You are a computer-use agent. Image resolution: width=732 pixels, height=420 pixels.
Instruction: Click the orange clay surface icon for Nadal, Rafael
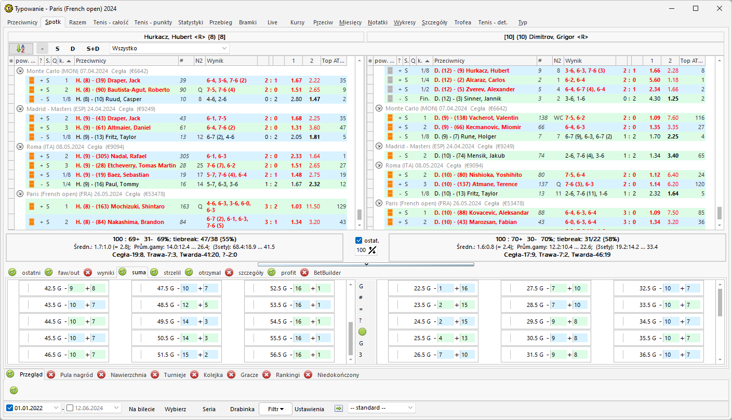pos(31,156)
